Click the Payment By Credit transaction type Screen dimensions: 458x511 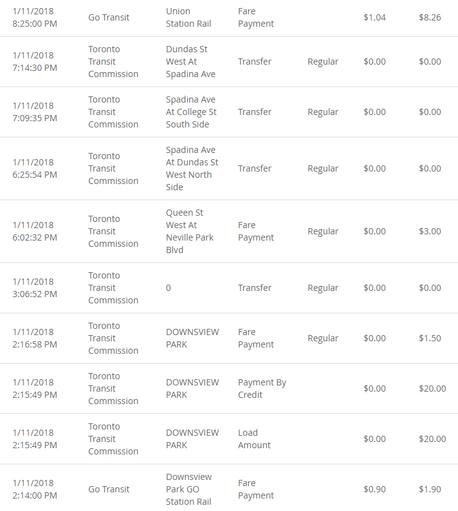click(262, 389)
